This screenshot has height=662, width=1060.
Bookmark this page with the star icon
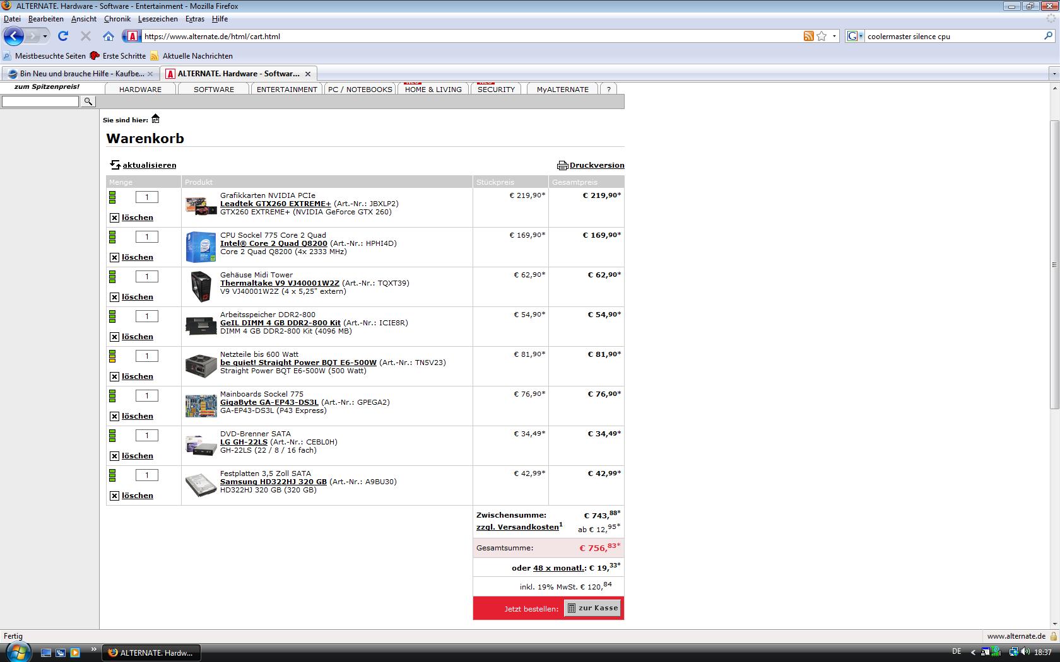[821, 36]
